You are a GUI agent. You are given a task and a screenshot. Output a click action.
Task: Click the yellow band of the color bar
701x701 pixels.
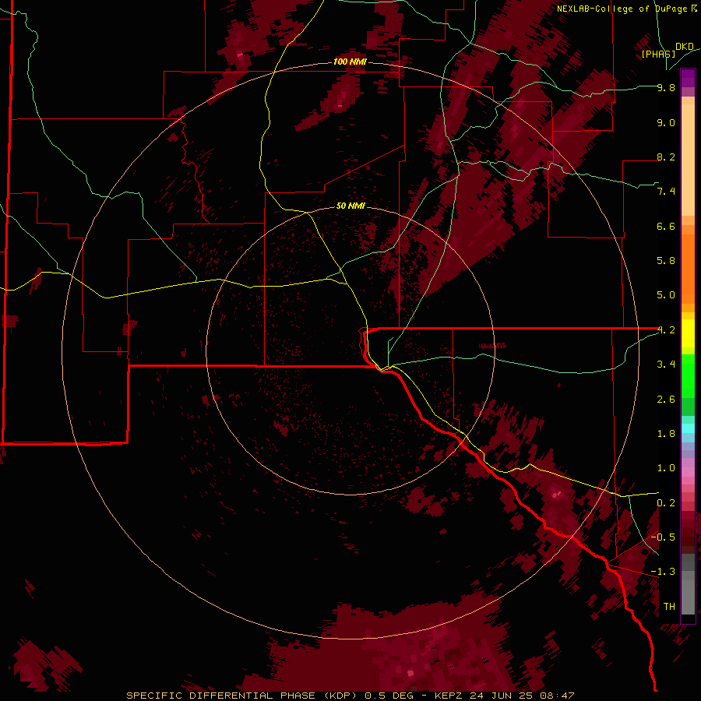pos(688,333)
